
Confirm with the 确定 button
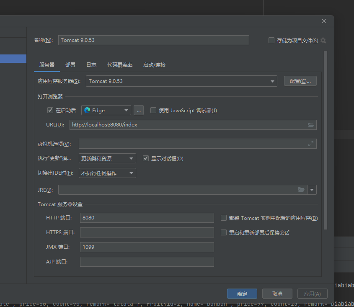point(242,294)
